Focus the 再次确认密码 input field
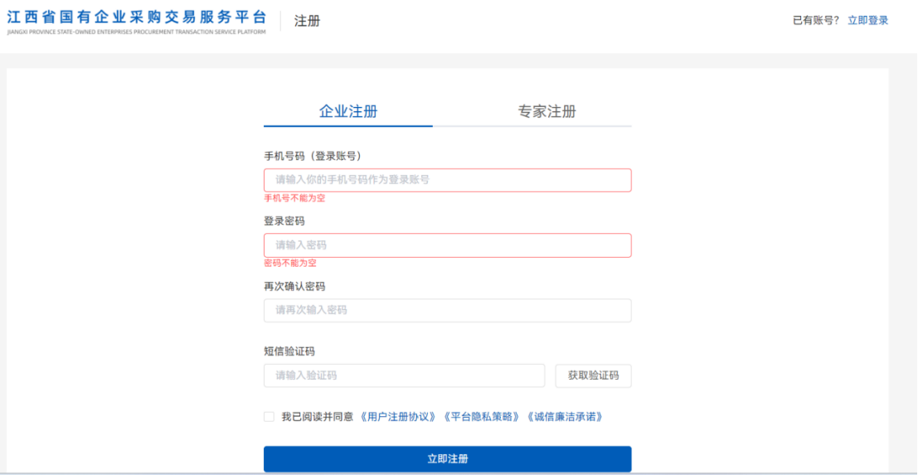 tap(447, 310)
